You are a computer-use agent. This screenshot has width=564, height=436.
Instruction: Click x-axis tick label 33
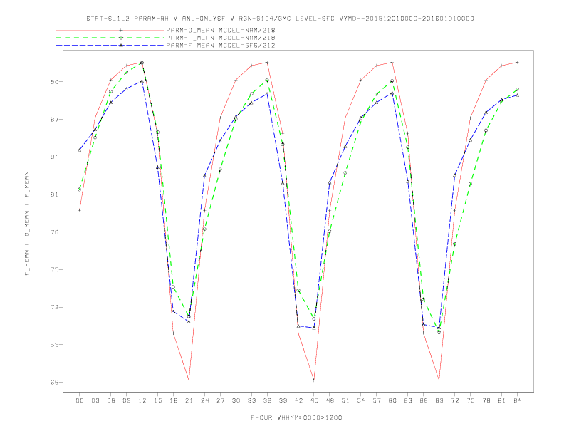pyautogui.click(x=251, y=400)
